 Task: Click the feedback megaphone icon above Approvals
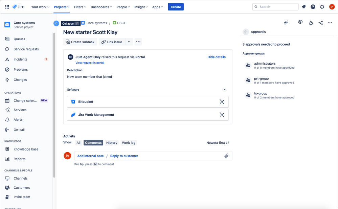[286, 23]
